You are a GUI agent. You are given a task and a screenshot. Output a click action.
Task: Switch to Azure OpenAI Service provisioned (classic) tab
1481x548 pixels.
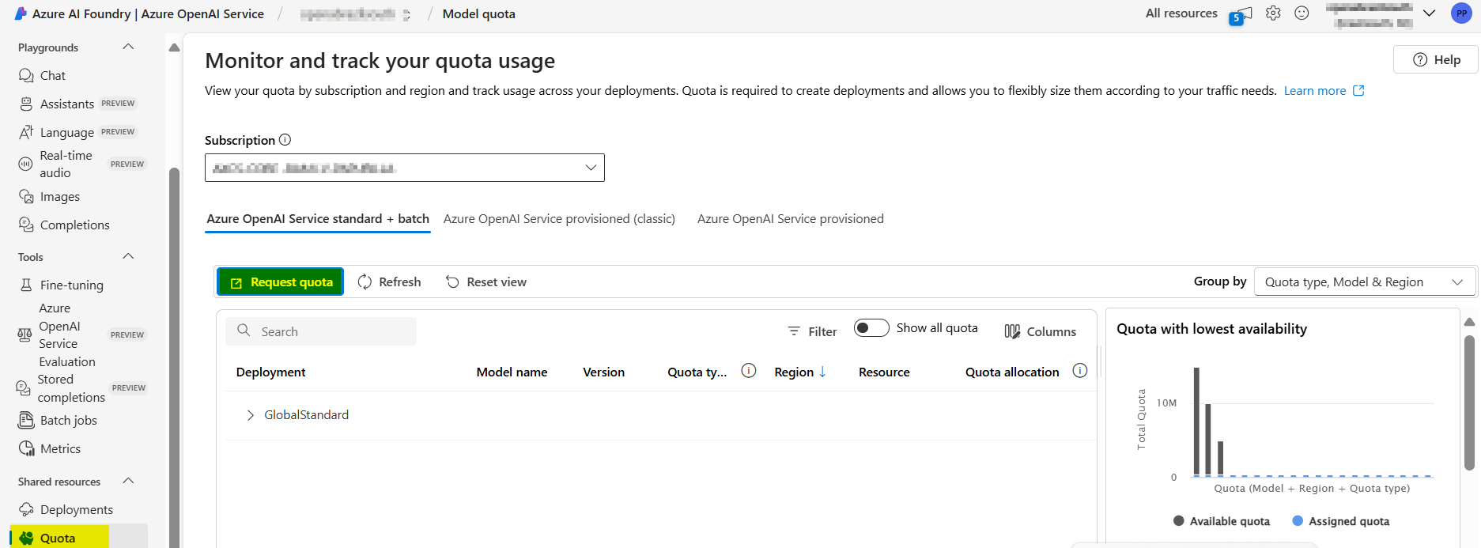(559, 219)
